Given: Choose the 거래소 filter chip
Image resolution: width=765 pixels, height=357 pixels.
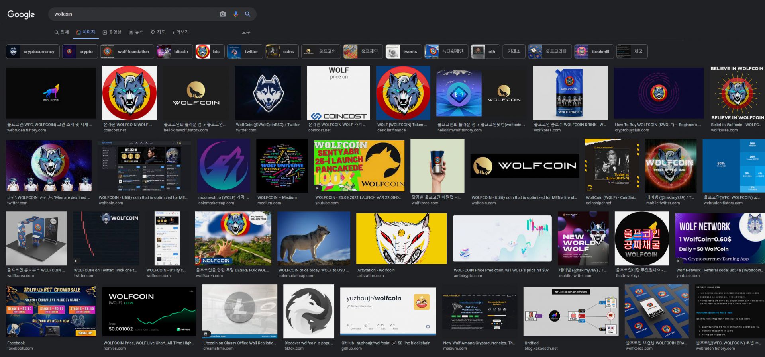Looking at the screenshot, I should pos(514,51).
